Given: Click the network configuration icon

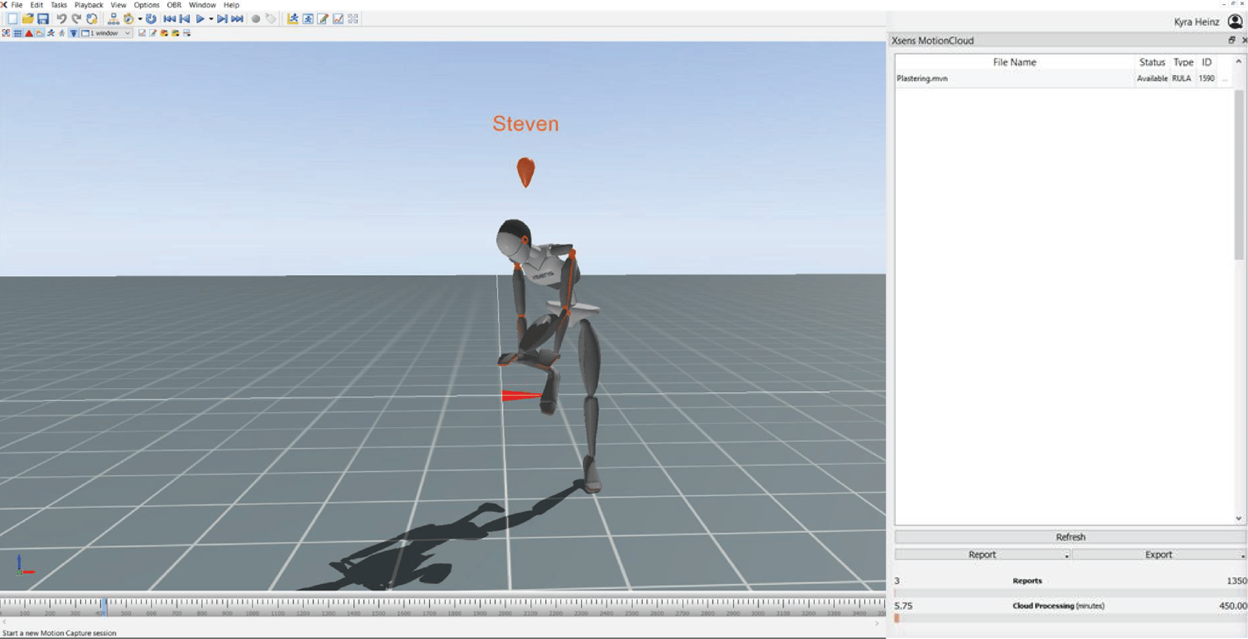Looking at the screenshot, I should tap(113, 19).
